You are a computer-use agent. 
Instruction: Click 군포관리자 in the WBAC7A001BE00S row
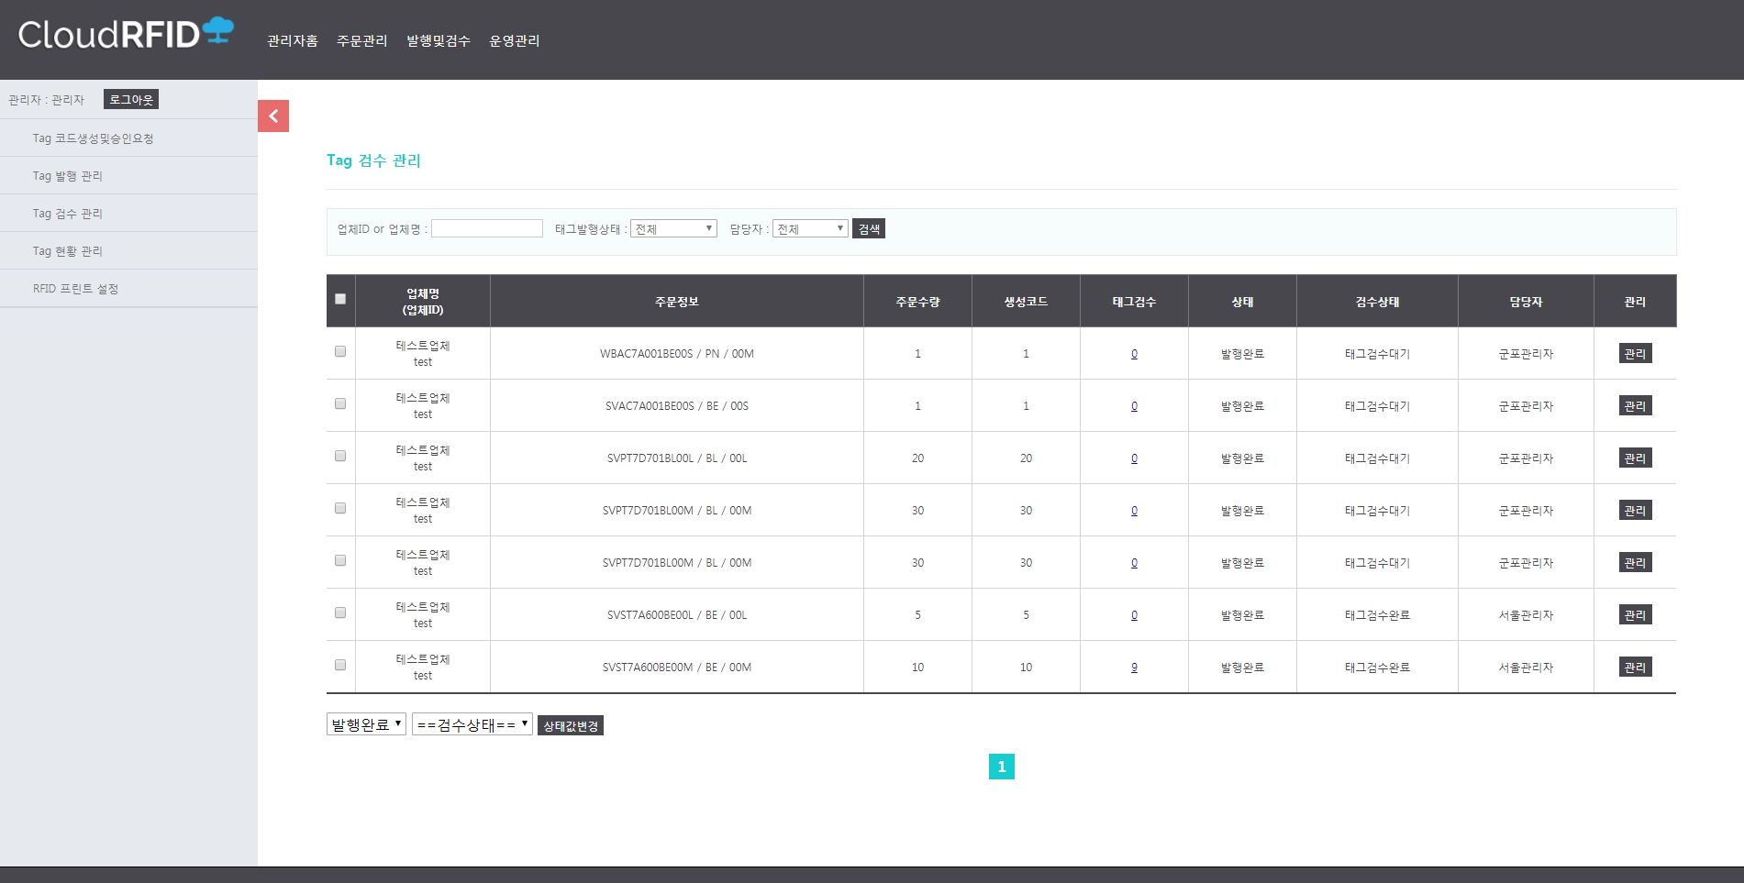(x=1526, y=354)
